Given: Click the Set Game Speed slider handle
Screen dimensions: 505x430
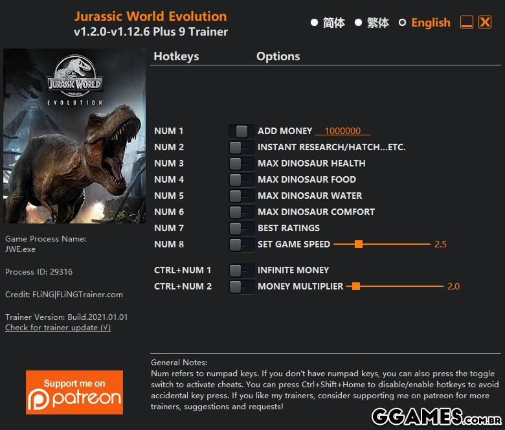Looking at the screenshot, I should pyautogui.click(x=359, y=244).
